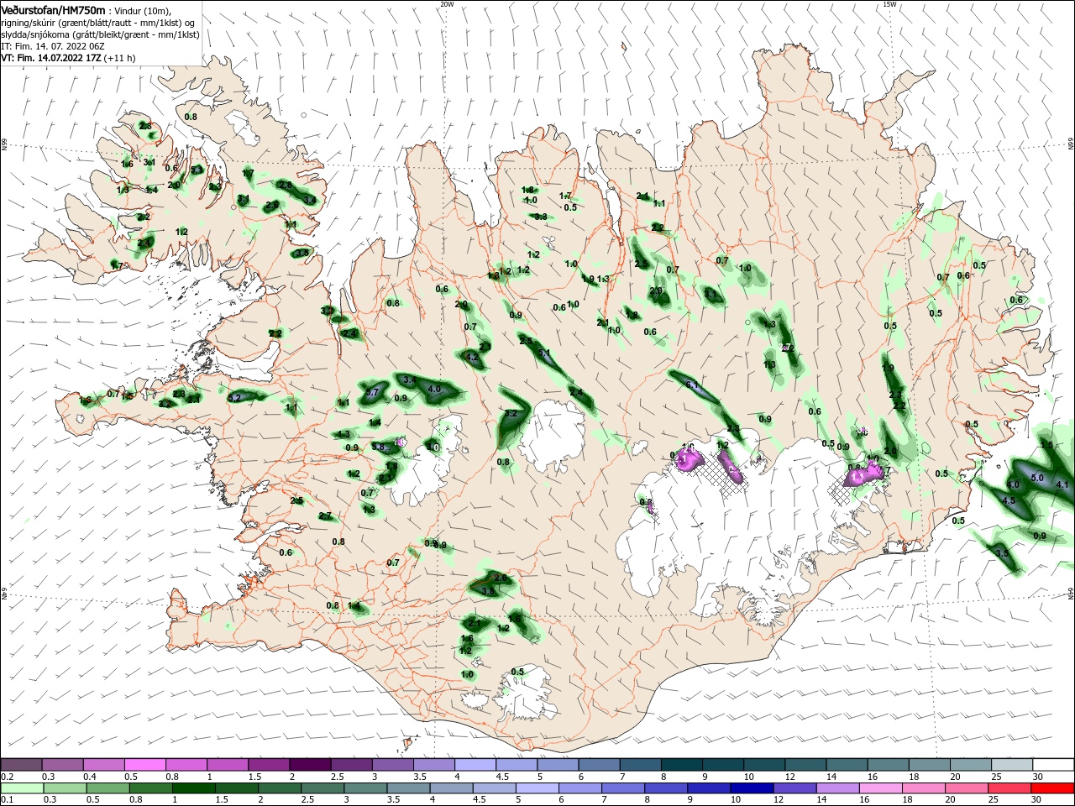Screen dimensions: 1075x806
Task: Pick the palest green first swatch in lower legend
Action: [21, 788]
